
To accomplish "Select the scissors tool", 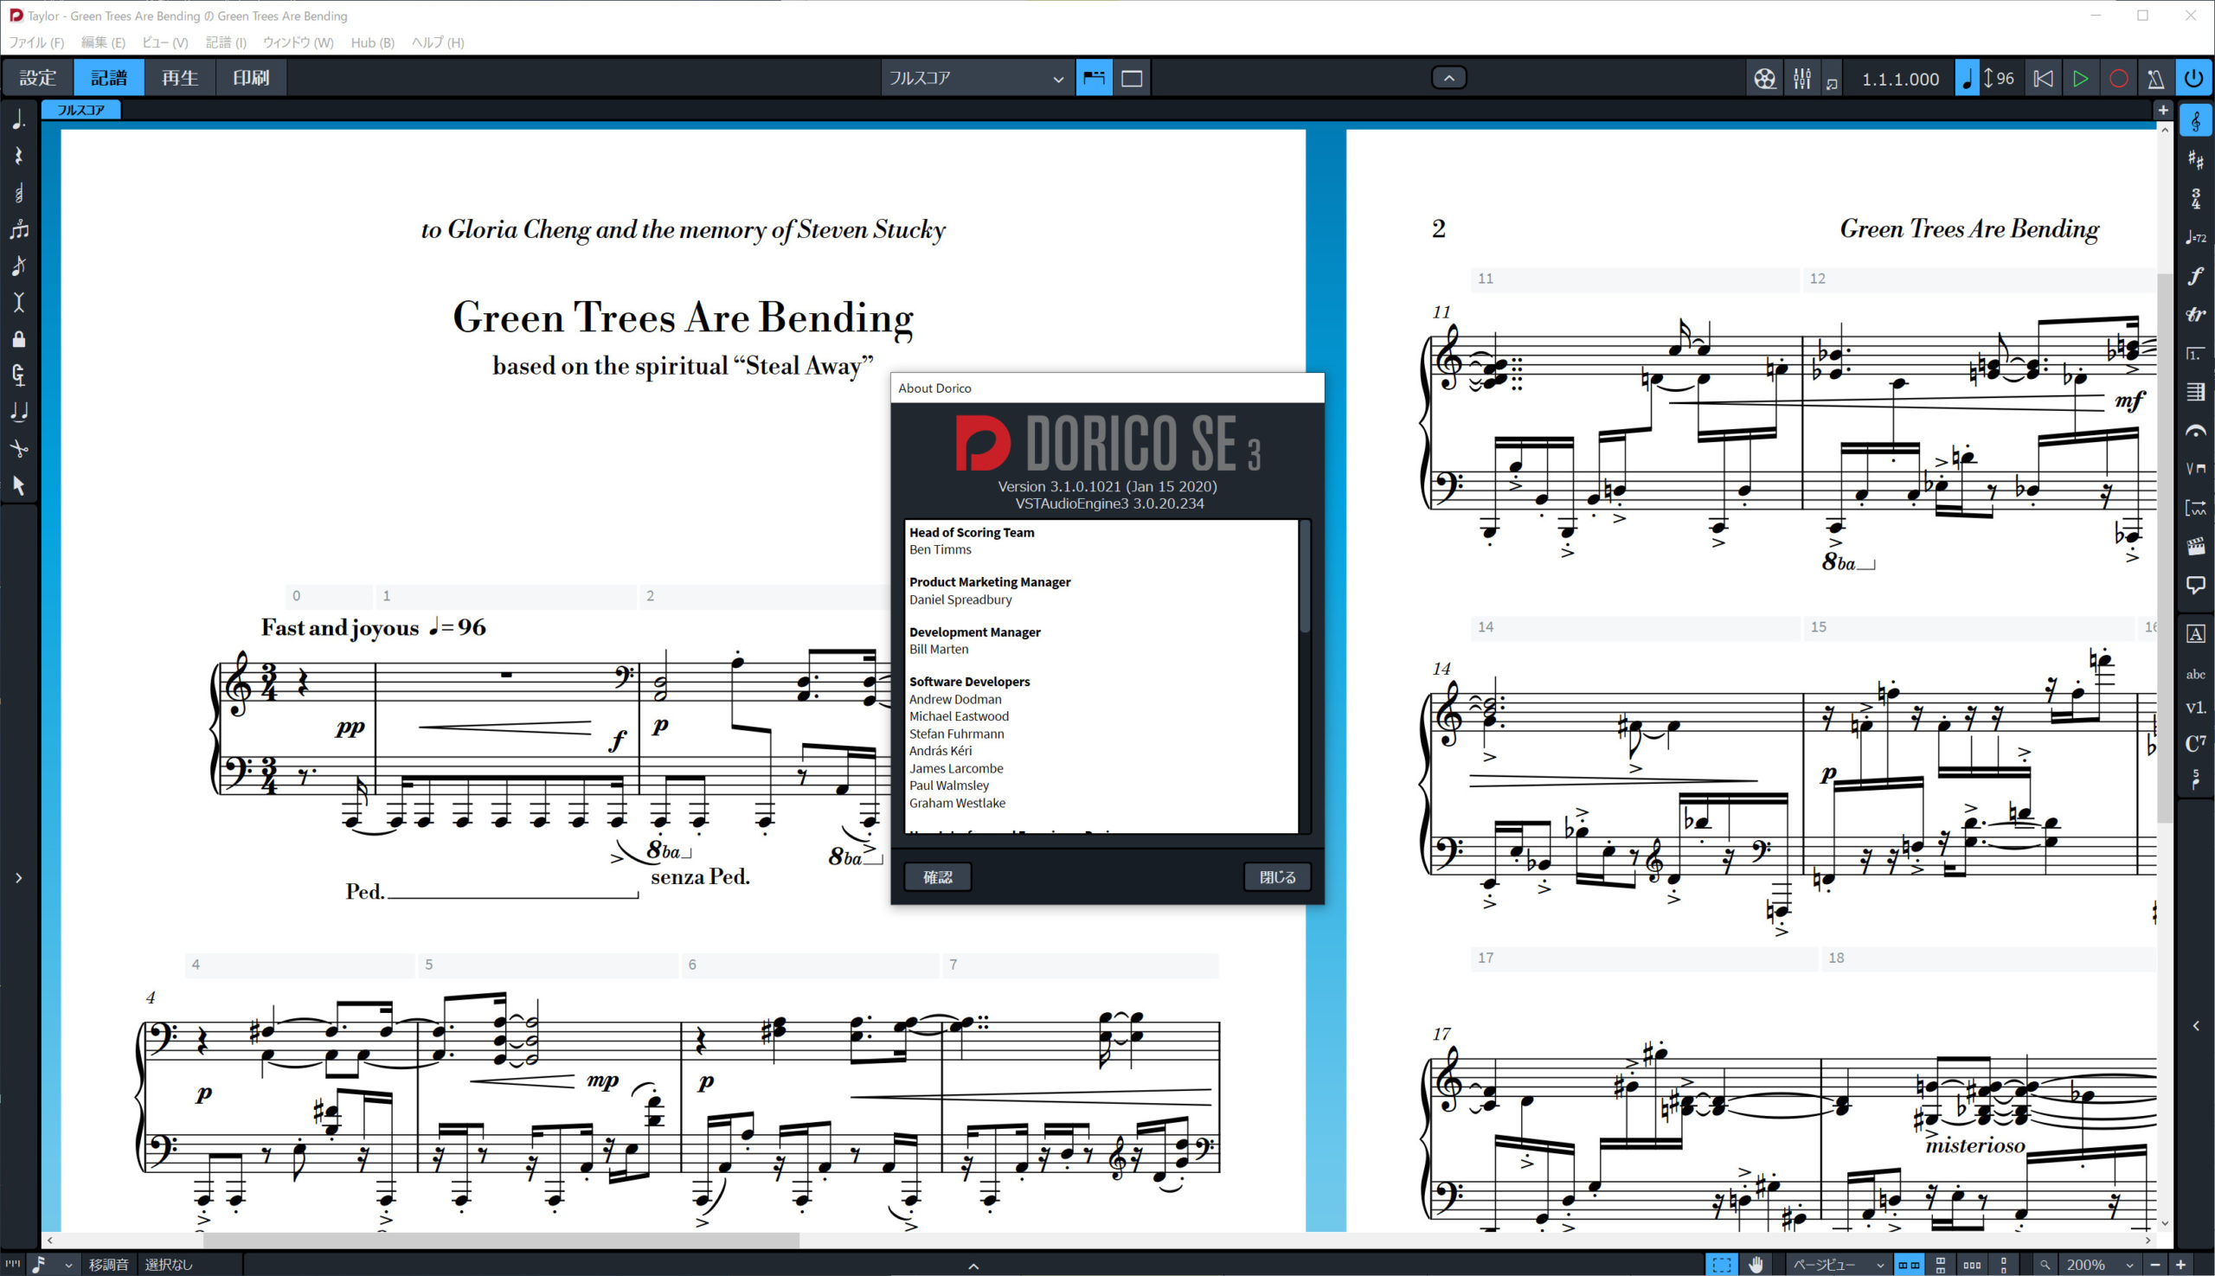I will (18, 449).
